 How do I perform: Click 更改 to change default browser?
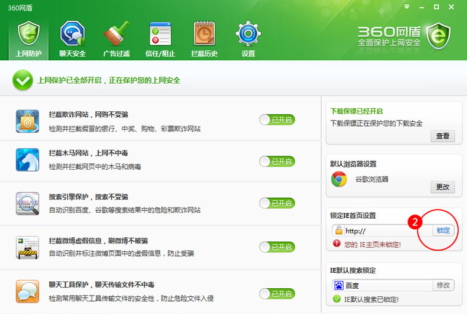442,187
